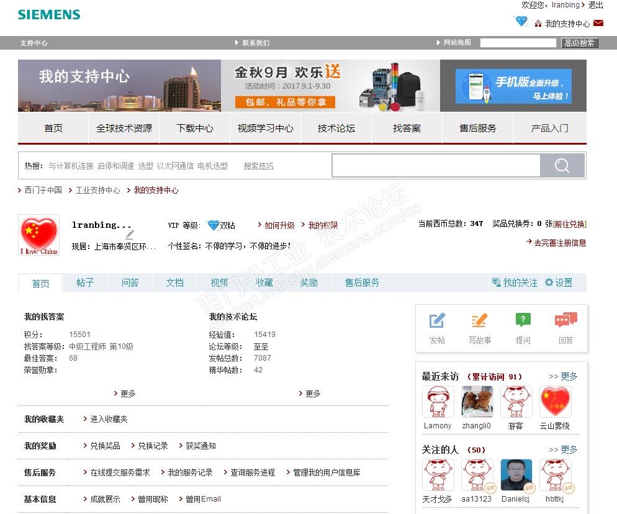Click the 前往兑换 link

[570, 224]
